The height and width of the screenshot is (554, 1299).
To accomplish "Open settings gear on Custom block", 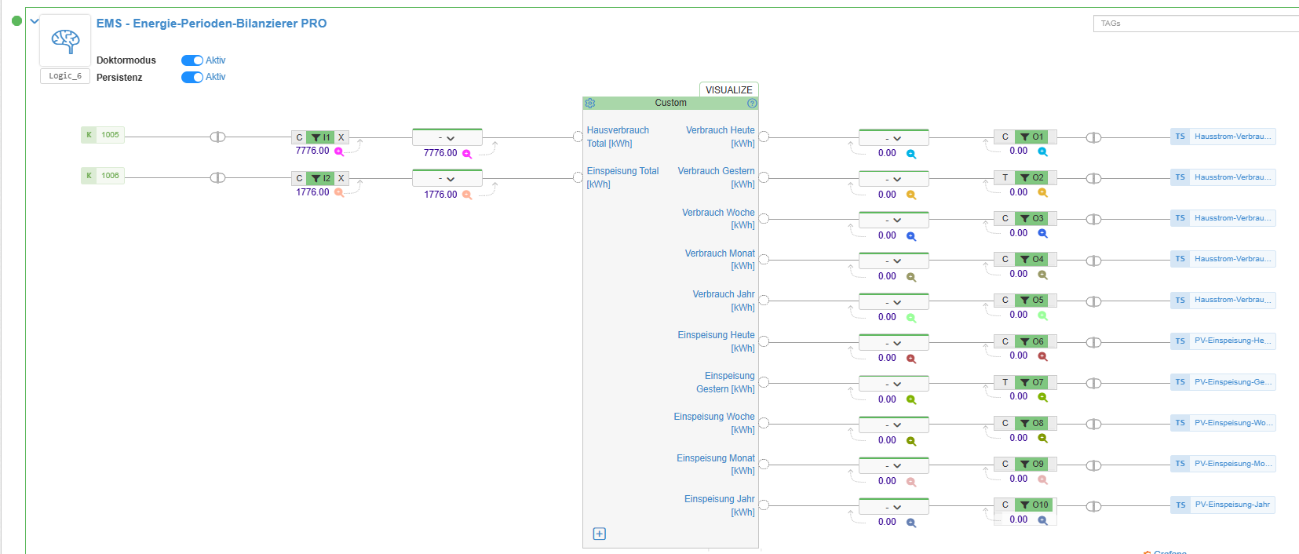I will [590, 103].
